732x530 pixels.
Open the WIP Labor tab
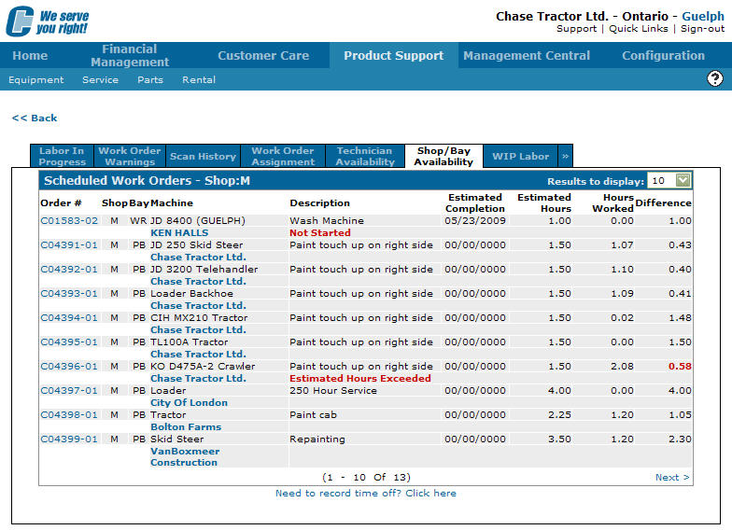[x=520, y=157]
